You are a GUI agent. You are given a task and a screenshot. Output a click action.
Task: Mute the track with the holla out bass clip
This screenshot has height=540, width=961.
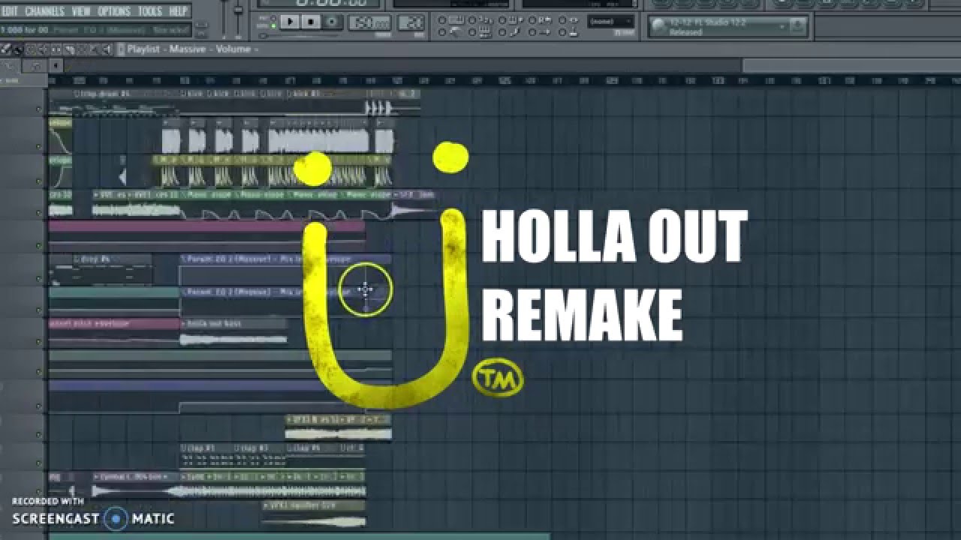(x=39, y=341)
